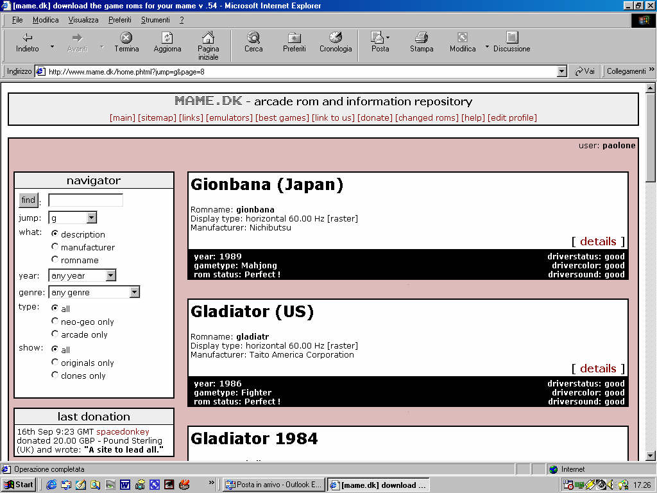This screenshot has height=493, width=657.
Task: Launch Internet Explorer from quick launch
Action: pyautogui.click(x=51, y=485)
